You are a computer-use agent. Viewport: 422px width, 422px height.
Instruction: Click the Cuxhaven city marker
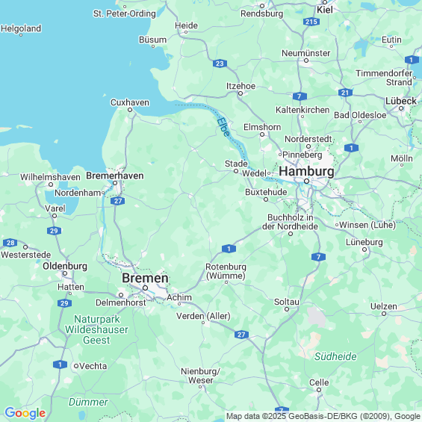[130, 110]
